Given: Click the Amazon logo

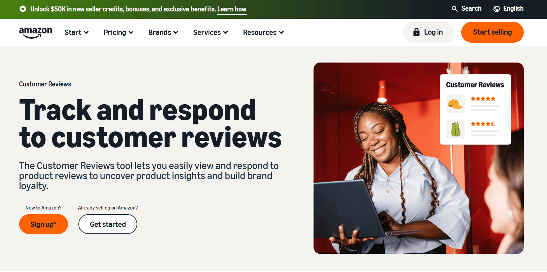Looking at the screenshot, I should [x=35, y=33].
